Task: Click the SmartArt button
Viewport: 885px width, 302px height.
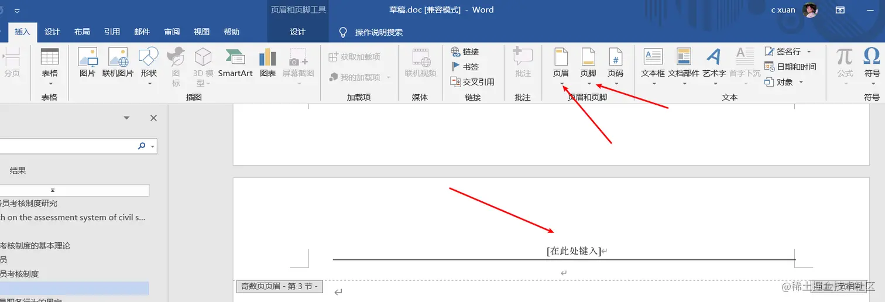Action: [x=235, y=64]
